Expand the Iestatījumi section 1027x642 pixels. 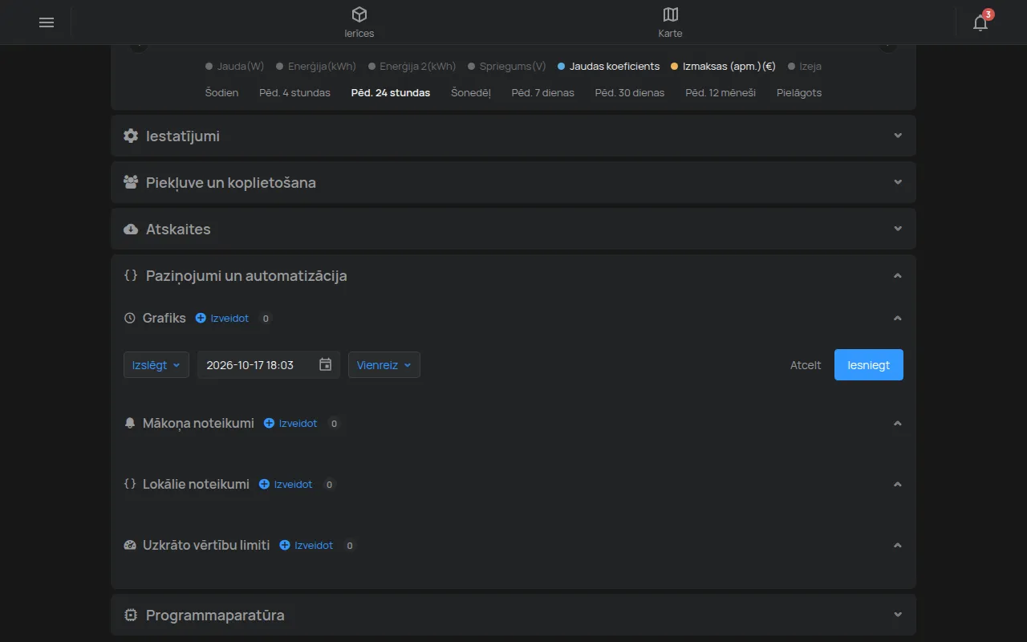coord(513,136)
